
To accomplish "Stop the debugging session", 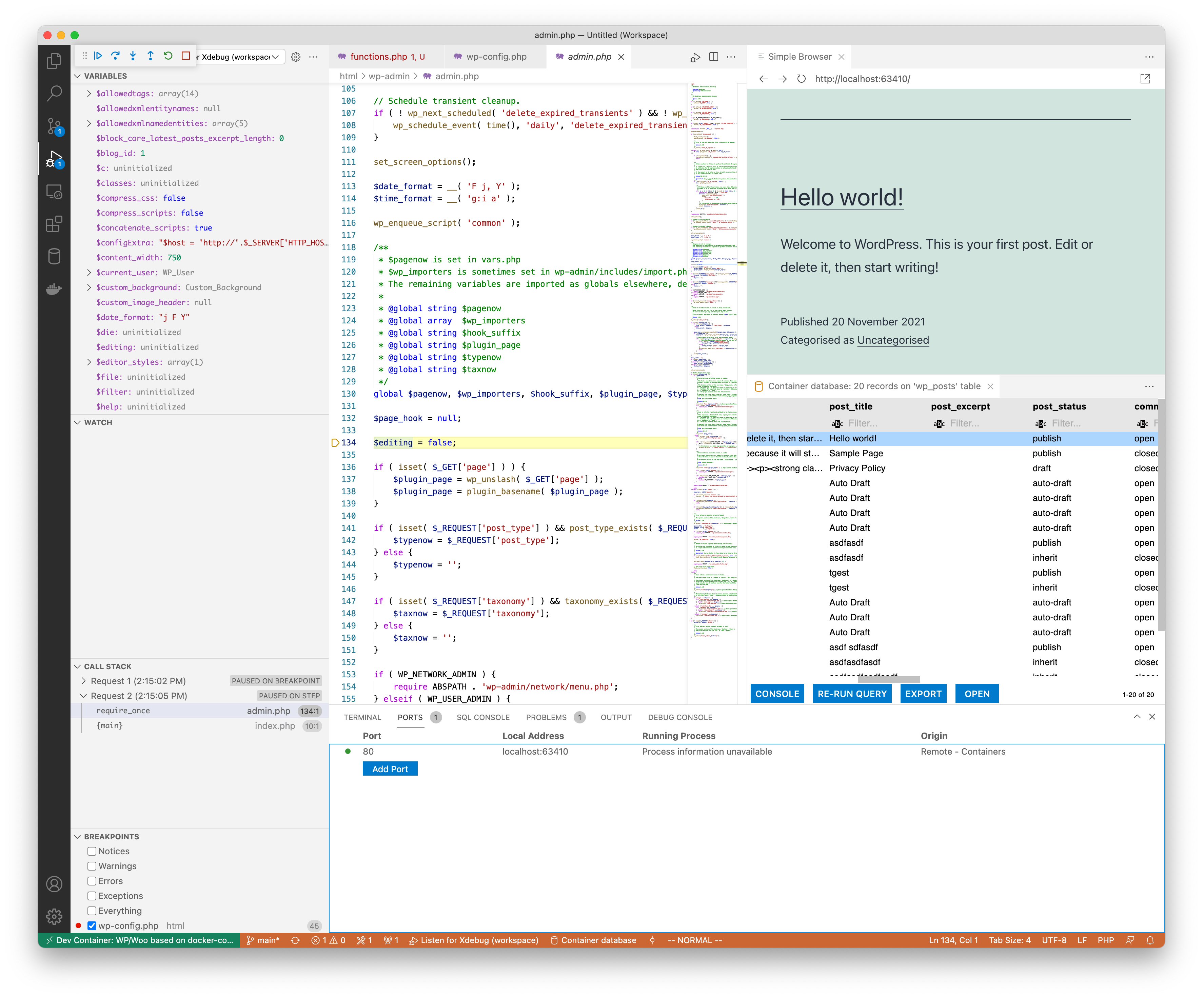I will coord(185,56).
